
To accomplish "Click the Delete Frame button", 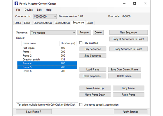I will [x=124, y=76].
